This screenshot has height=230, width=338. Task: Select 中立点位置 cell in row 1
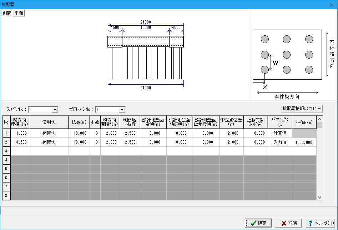point(231,133)
